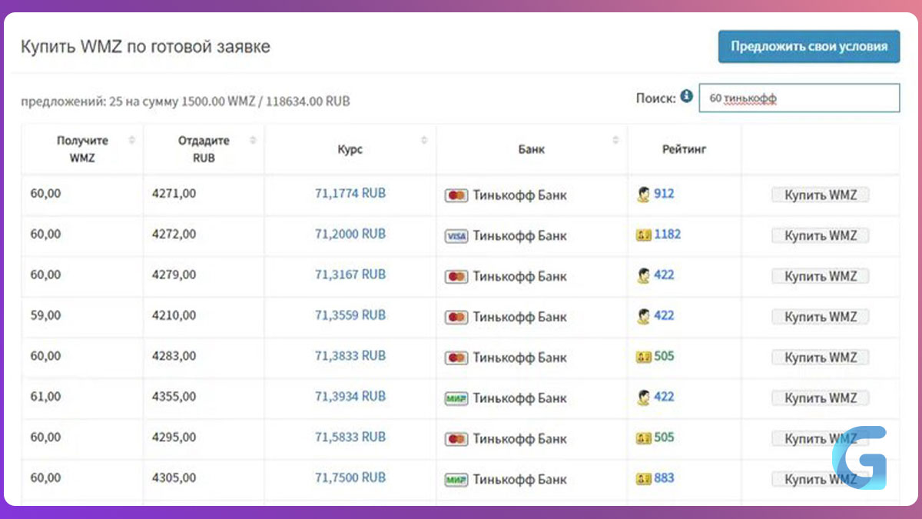Open rate link 71,7500 RUB

pos(350,477)
